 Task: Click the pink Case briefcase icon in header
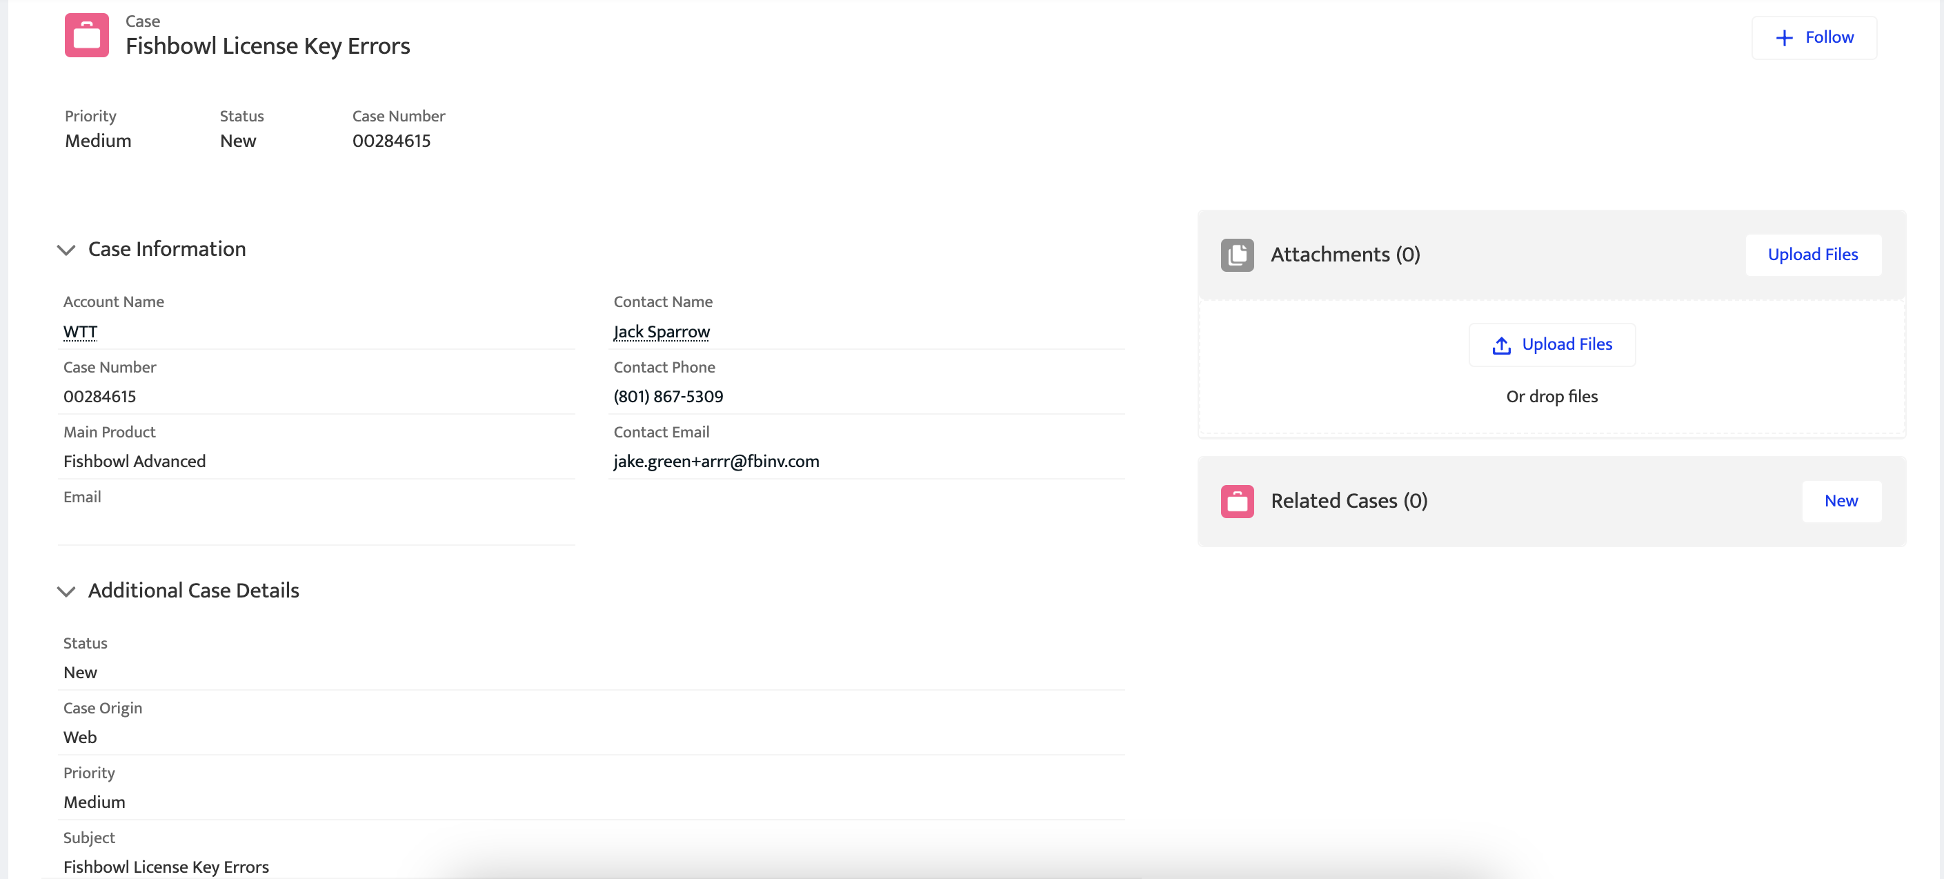click(87, 35)
